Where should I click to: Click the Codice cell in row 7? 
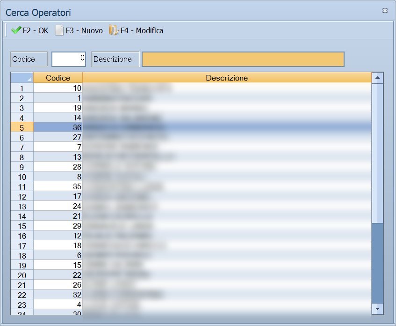(58, 147)
